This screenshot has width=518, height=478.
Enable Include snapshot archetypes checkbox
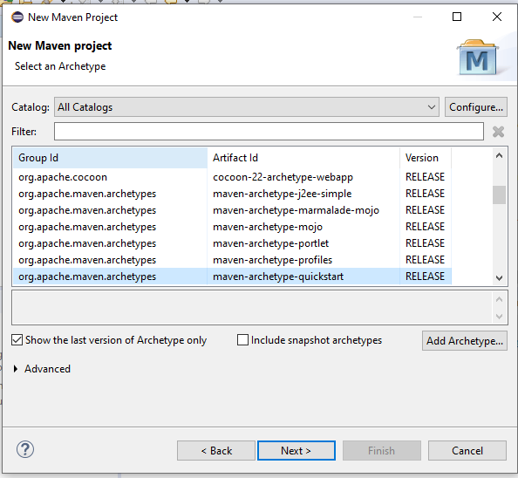(242, 340)
